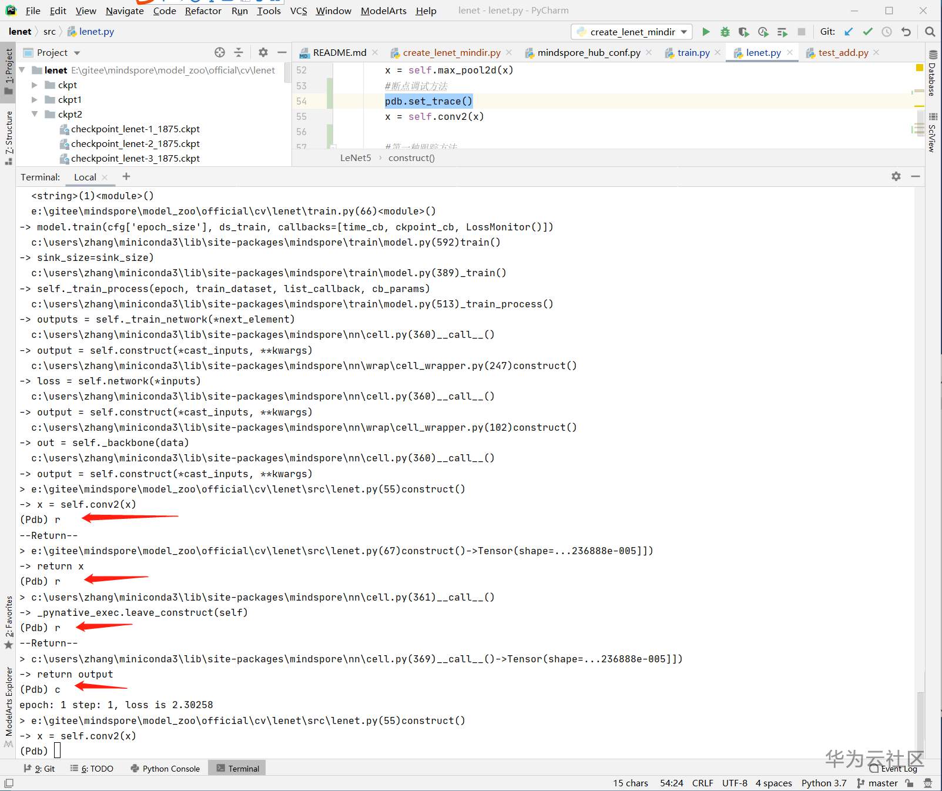
Task: Open Search Everywhere magnifier
Action: [930, 32]
